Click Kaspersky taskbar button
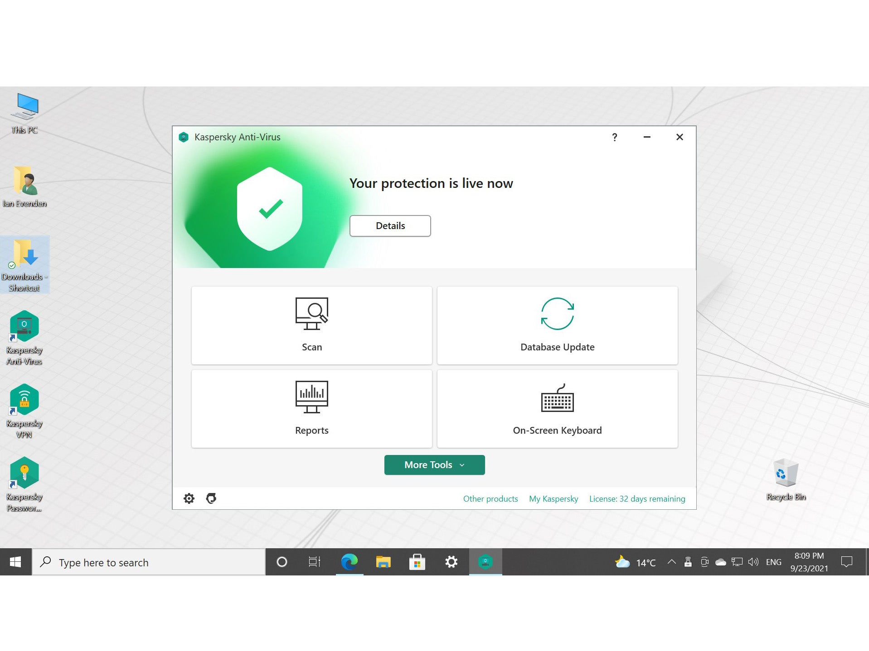 point(485,562)
